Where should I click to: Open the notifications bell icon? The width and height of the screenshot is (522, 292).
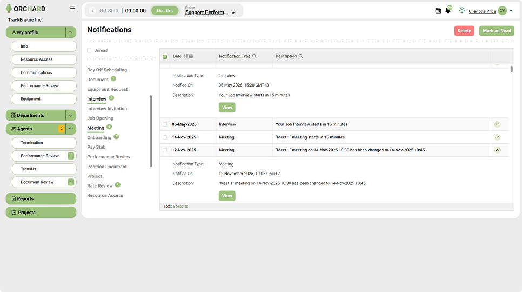coord(448,11)
